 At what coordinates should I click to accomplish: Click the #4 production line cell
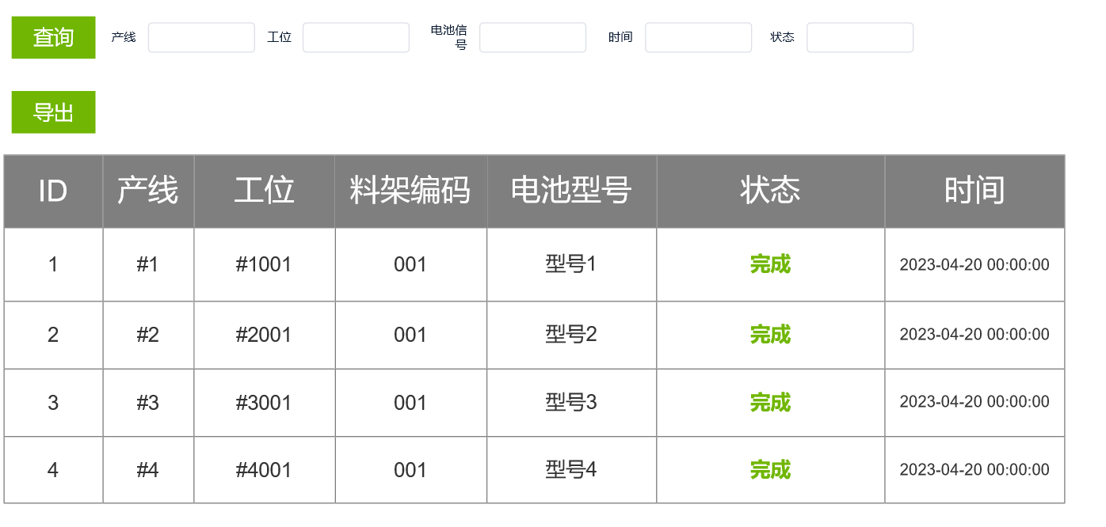coord(148,470)
